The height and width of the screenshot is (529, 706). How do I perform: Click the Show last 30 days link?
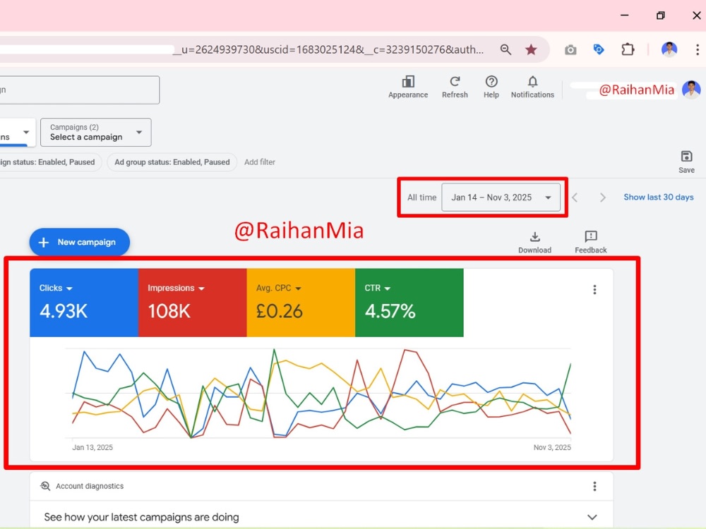pos(658,197)
